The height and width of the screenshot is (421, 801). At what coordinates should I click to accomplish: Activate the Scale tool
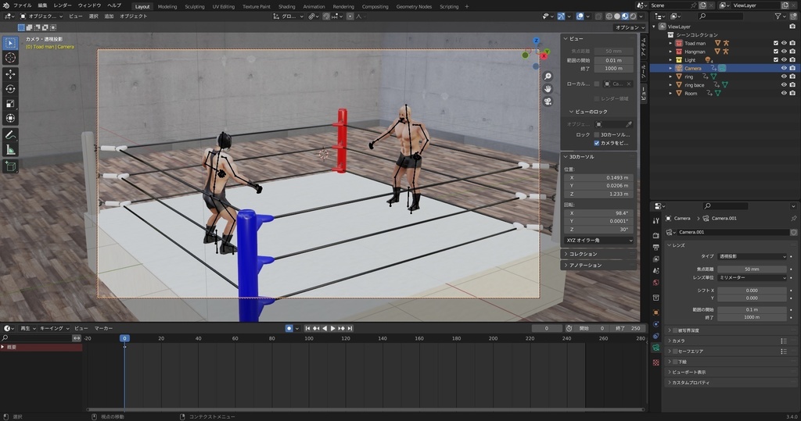(10, 104)
